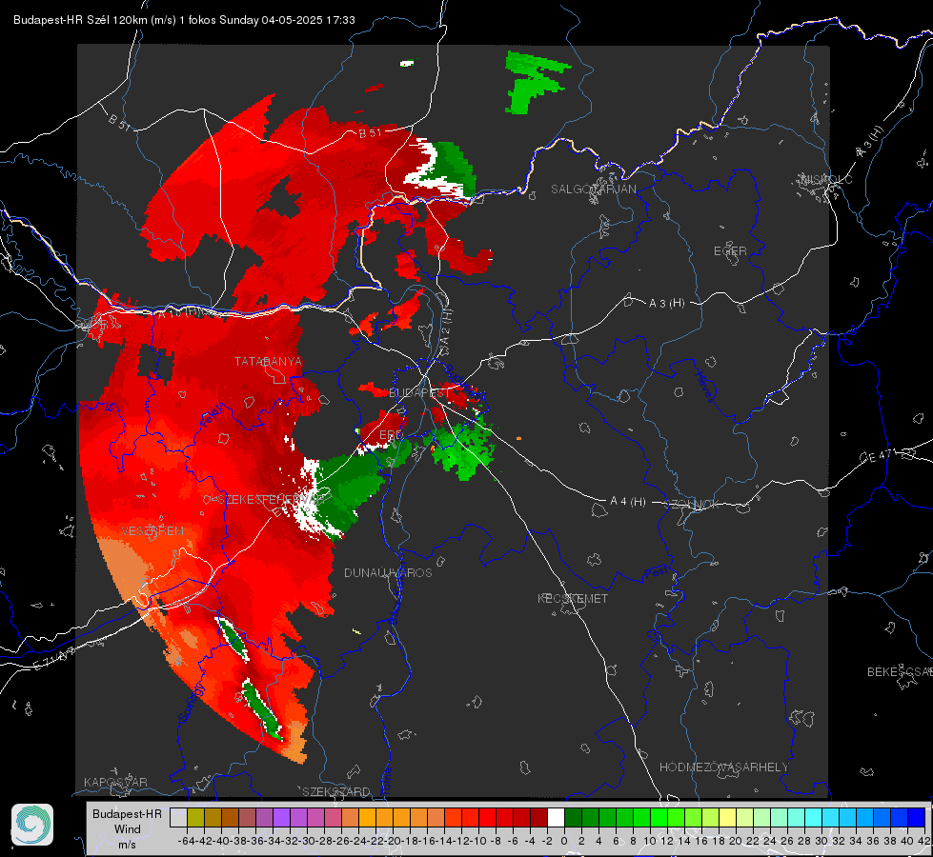Click the DUNAÚJVÁROS city label

(x=388, y=572)
